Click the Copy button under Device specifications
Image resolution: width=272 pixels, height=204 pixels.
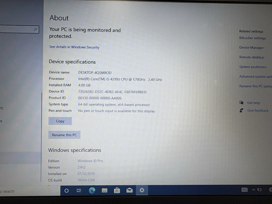(x=60, y=121)
